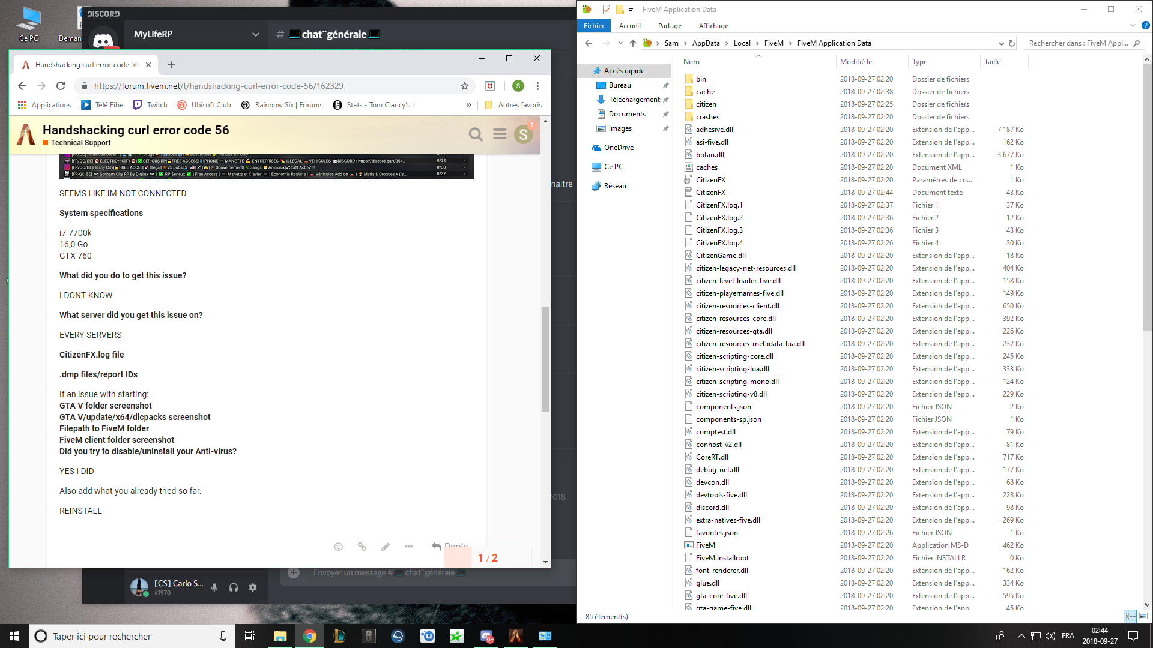Open the forum hamburger menu icon
The width and height of the screenshot is (1153, 648).
click(500, 134)
